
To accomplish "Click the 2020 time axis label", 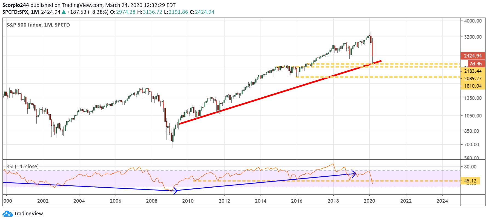I will point(369,201).
